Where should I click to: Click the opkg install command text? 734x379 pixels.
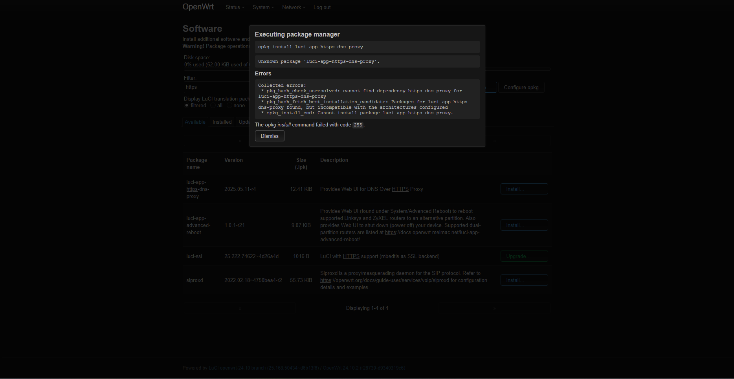pos(310,47)
